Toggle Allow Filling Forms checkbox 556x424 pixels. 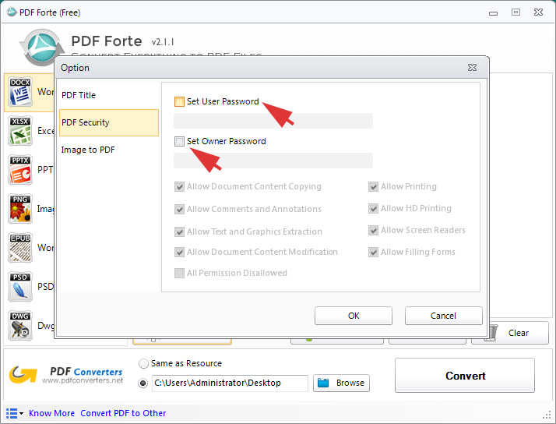pos(373,252)
